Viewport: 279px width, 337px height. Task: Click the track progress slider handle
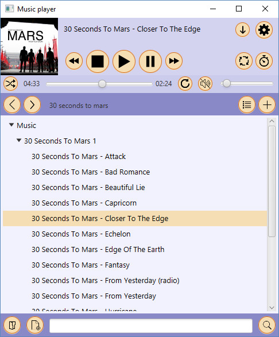click(102, 84)
